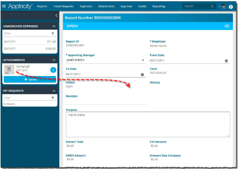Image resolution: width=239 pixels, height=169 pixels.
Task: Open the Expenses menu
Action: tap(86, 7)
